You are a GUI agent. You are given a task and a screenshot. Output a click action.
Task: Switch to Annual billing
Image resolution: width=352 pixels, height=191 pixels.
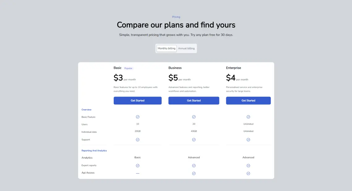click(x=186, y=48)
